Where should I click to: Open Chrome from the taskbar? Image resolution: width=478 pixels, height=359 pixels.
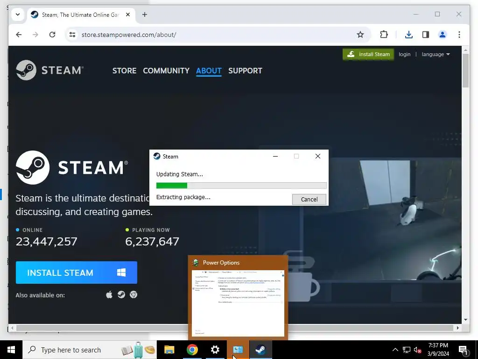click(192, 350)
